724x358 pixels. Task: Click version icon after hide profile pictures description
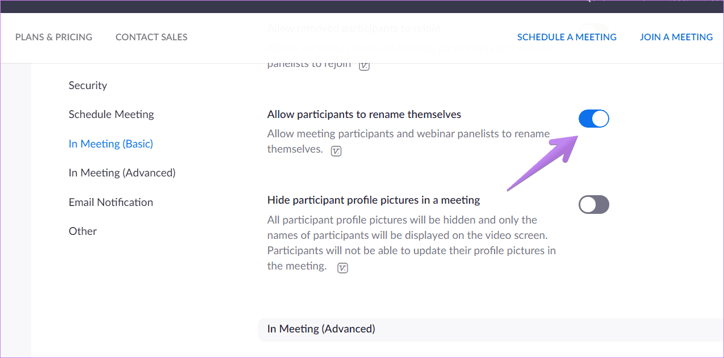pyautogui.click(x=342, y=268)
